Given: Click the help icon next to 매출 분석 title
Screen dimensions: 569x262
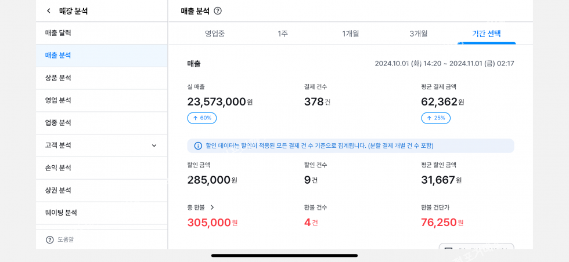Looking at the screenshot, I should 218,11.
